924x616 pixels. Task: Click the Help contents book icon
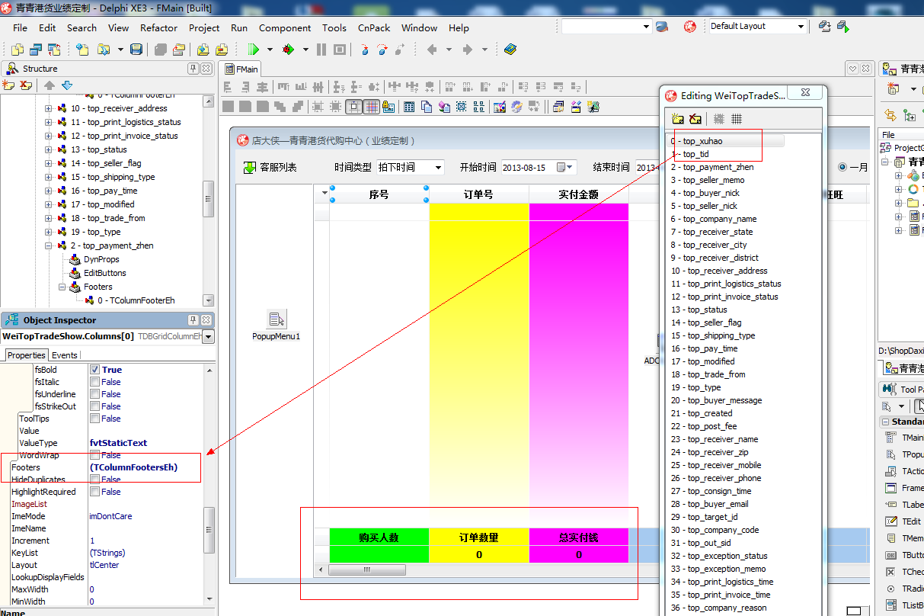pos(510,50)
